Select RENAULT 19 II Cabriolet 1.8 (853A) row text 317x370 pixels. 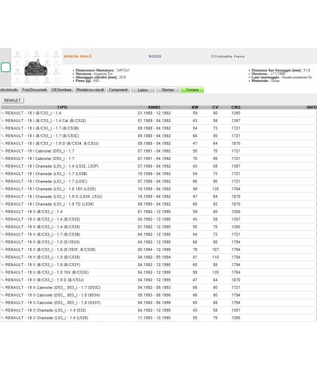[x=53, y=295]
